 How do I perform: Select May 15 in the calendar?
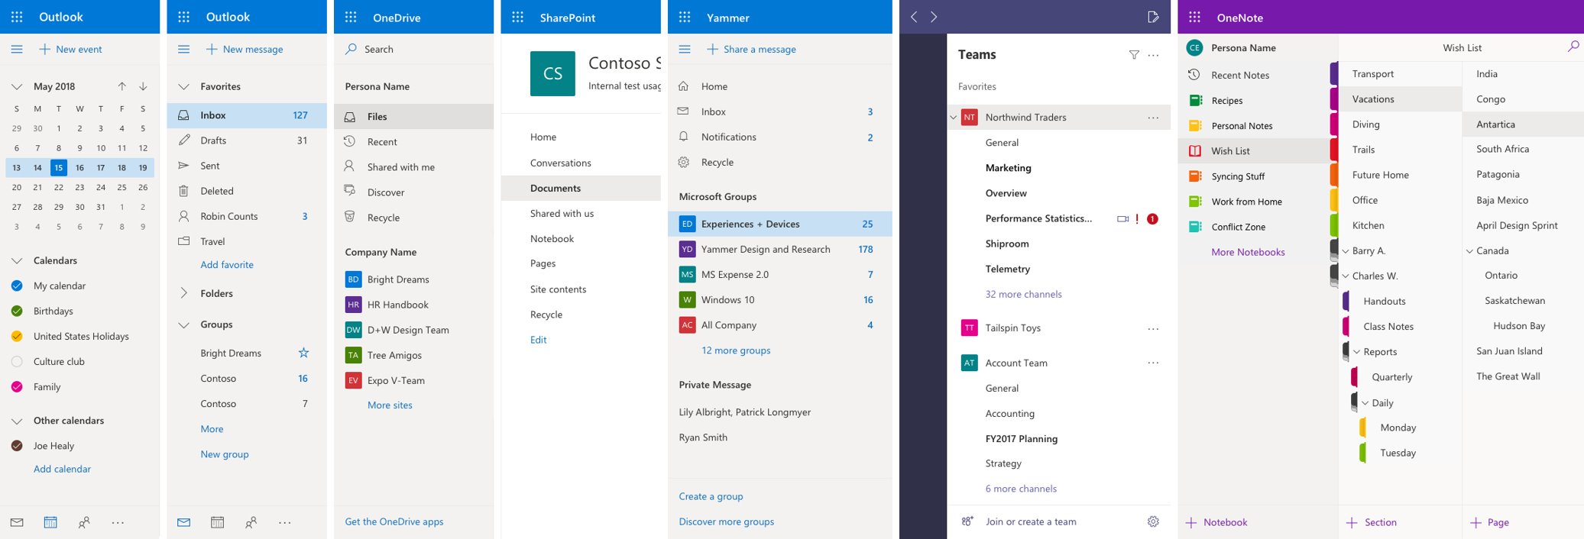pyautogui.click(x=59, y=167)
